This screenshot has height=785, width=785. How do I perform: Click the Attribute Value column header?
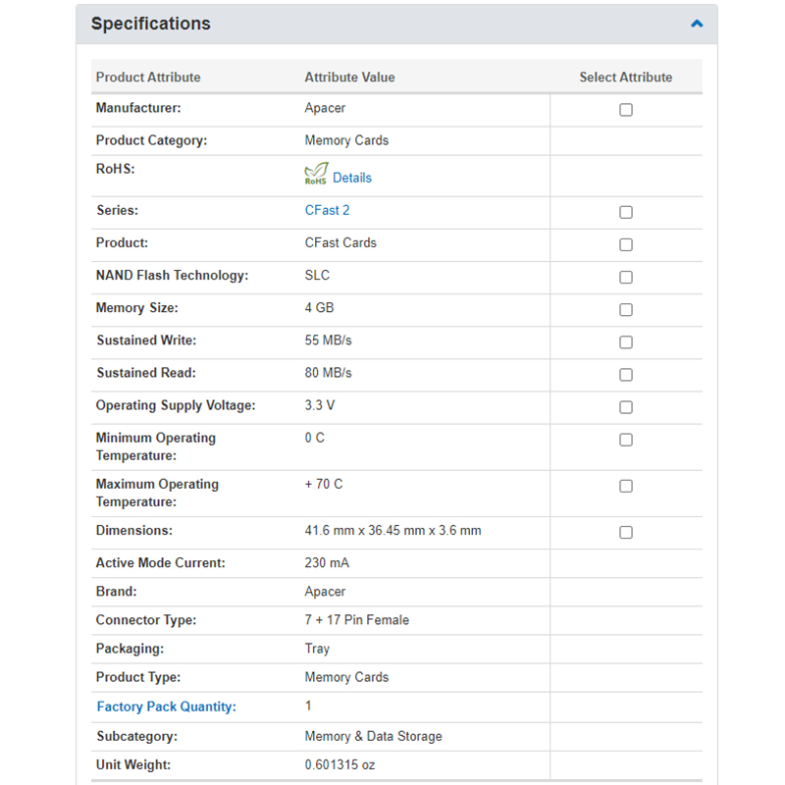coord(349,78)
